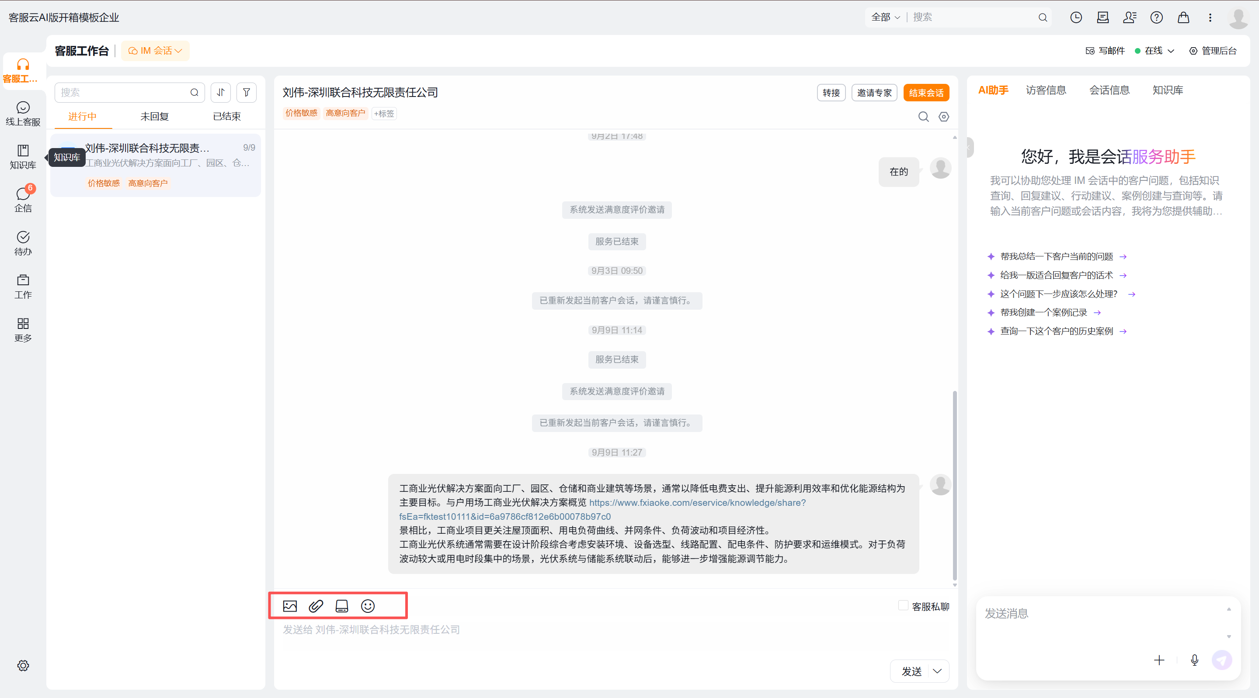This screenshot has height=698, width=1259.
Task: End the chat with 结束会话
Action: (x=926, y=93)
